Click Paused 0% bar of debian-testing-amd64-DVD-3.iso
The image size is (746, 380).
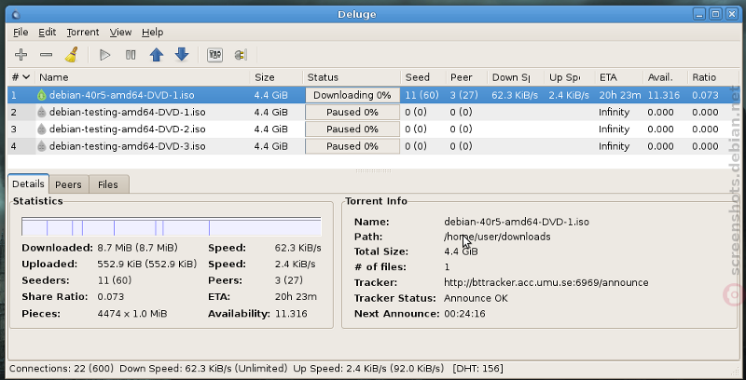click(x=352, y=146)
